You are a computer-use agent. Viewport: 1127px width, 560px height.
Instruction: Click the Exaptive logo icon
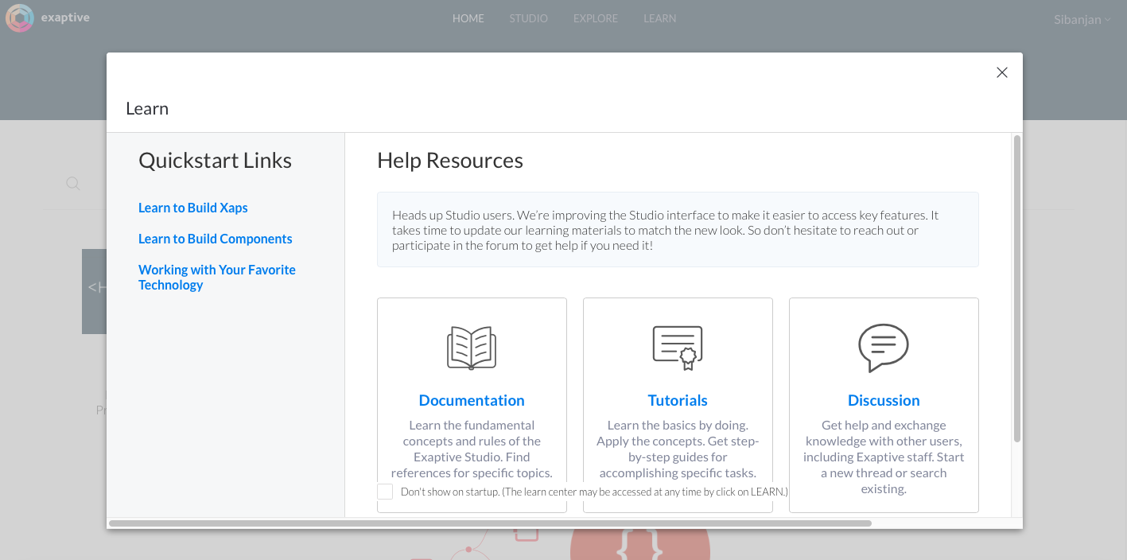pyautogui.click(x=19, y=17)
